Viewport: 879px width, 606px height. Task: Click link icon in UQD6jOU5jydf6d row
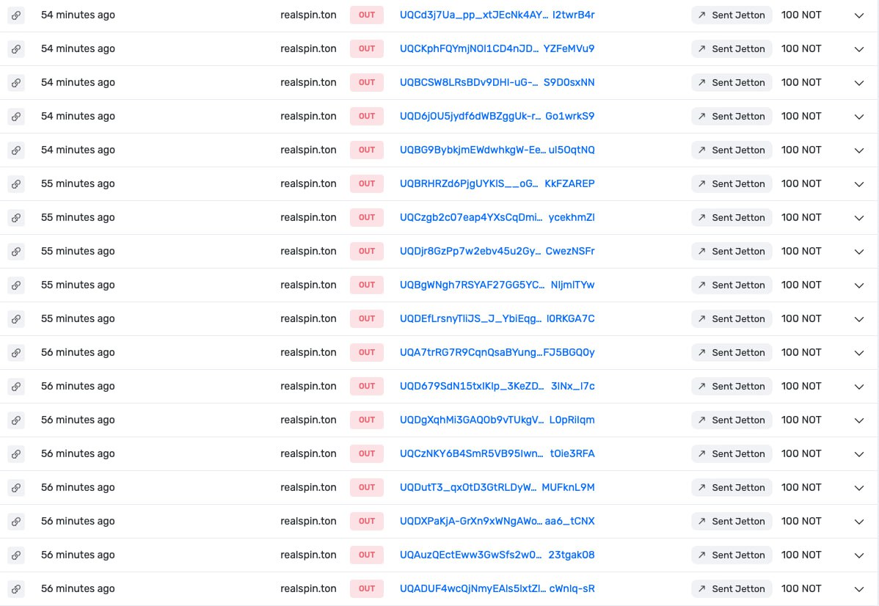pos(16,116)
